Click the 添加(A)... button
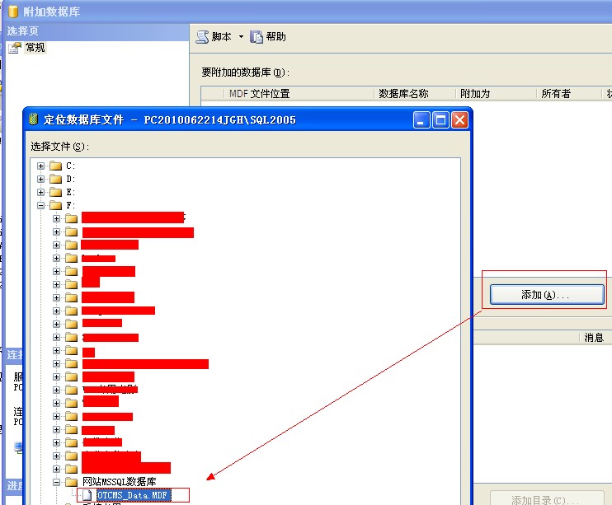 coord(547,294)
